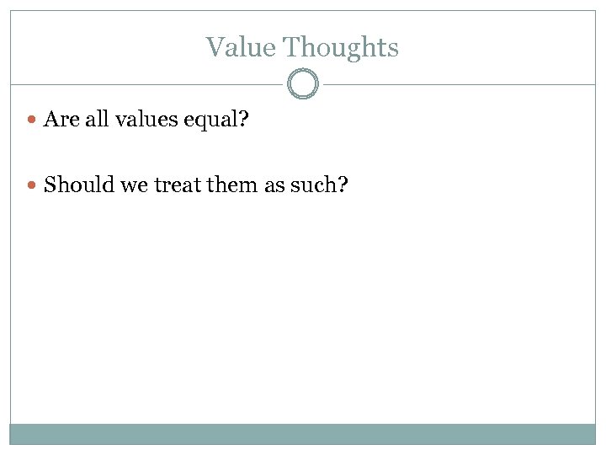Viewport: 606px width, 455px height.
Task: Click the bullet before "Should we treat them"
Action: (x=33, y=185)
